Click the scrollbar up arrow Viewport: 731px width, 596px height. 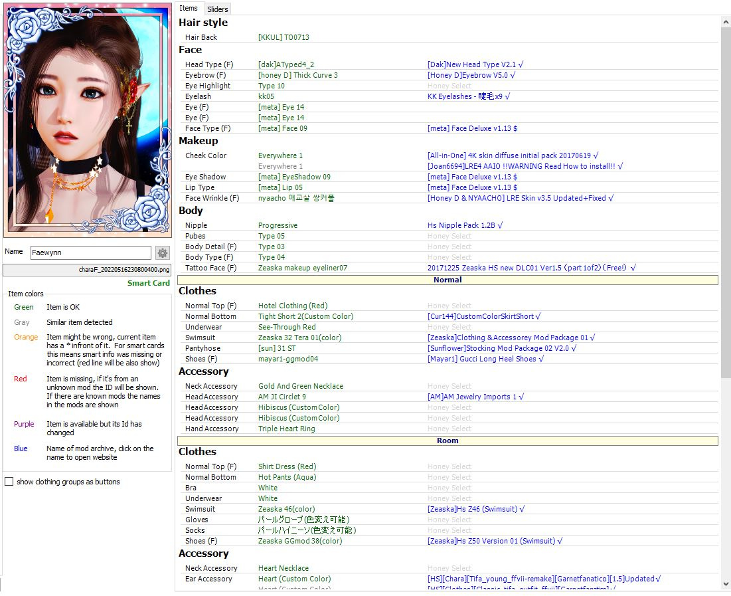(726, 22)
